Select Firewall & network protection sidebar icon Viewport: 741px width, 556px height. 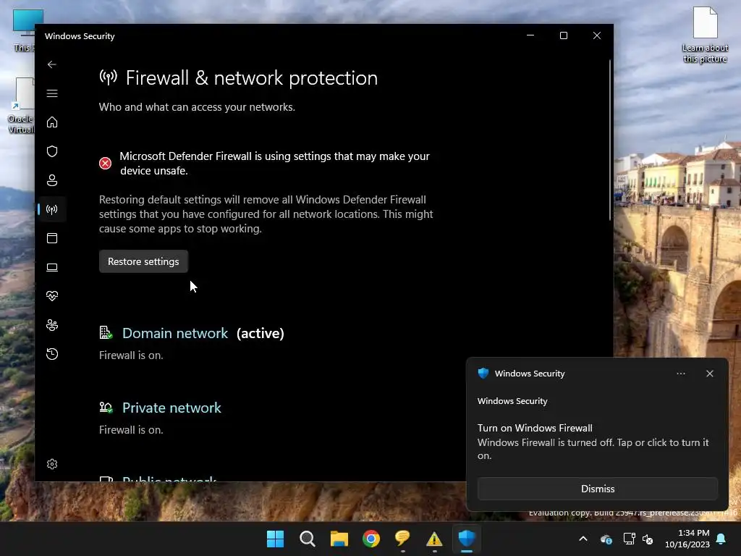click(x=52, y=209)
